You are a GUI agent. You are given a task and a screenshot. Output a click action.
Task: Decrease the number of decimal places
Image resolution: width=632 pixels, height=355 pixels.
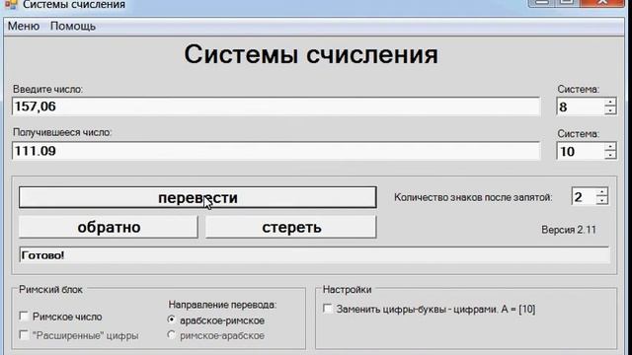[601, 201]
